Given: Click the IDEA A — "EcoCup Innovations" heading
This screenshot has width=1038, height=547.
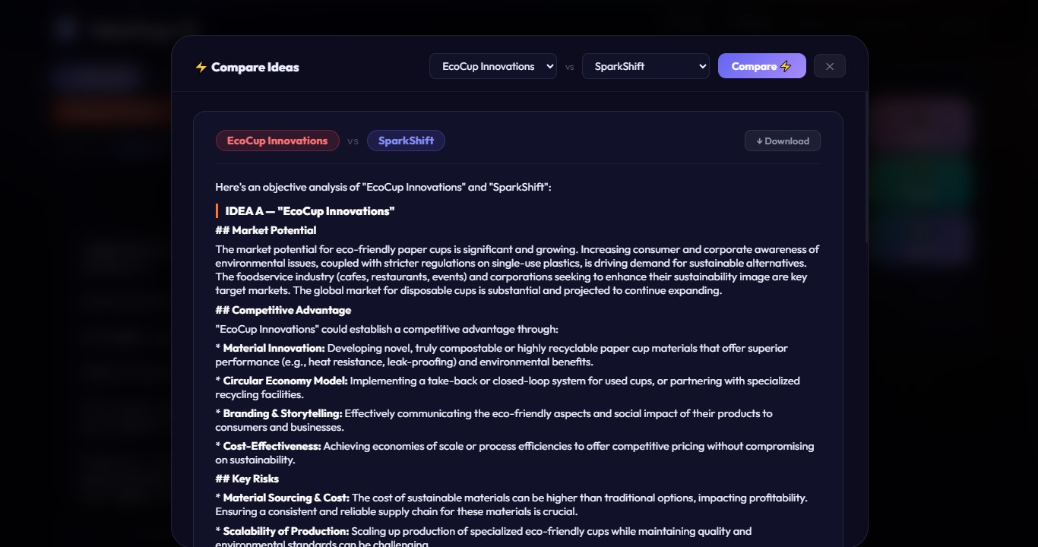Looking at the screenshot, I should tap(310, 210).
